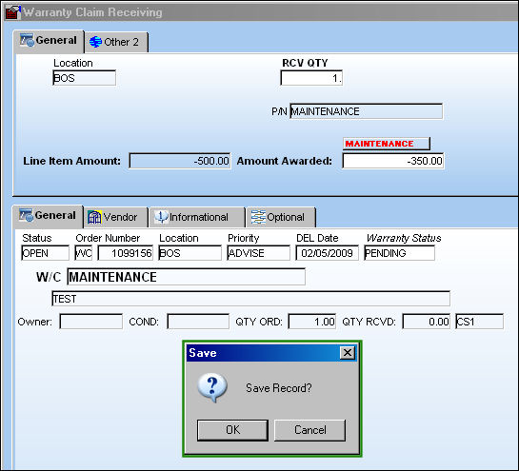Click the 'Order Number' label
Screen dimensions: 519x471
[108, 238]
